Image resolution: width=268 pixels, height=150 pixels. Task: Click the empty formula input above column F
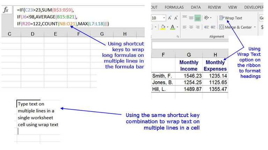click(190, 45)
